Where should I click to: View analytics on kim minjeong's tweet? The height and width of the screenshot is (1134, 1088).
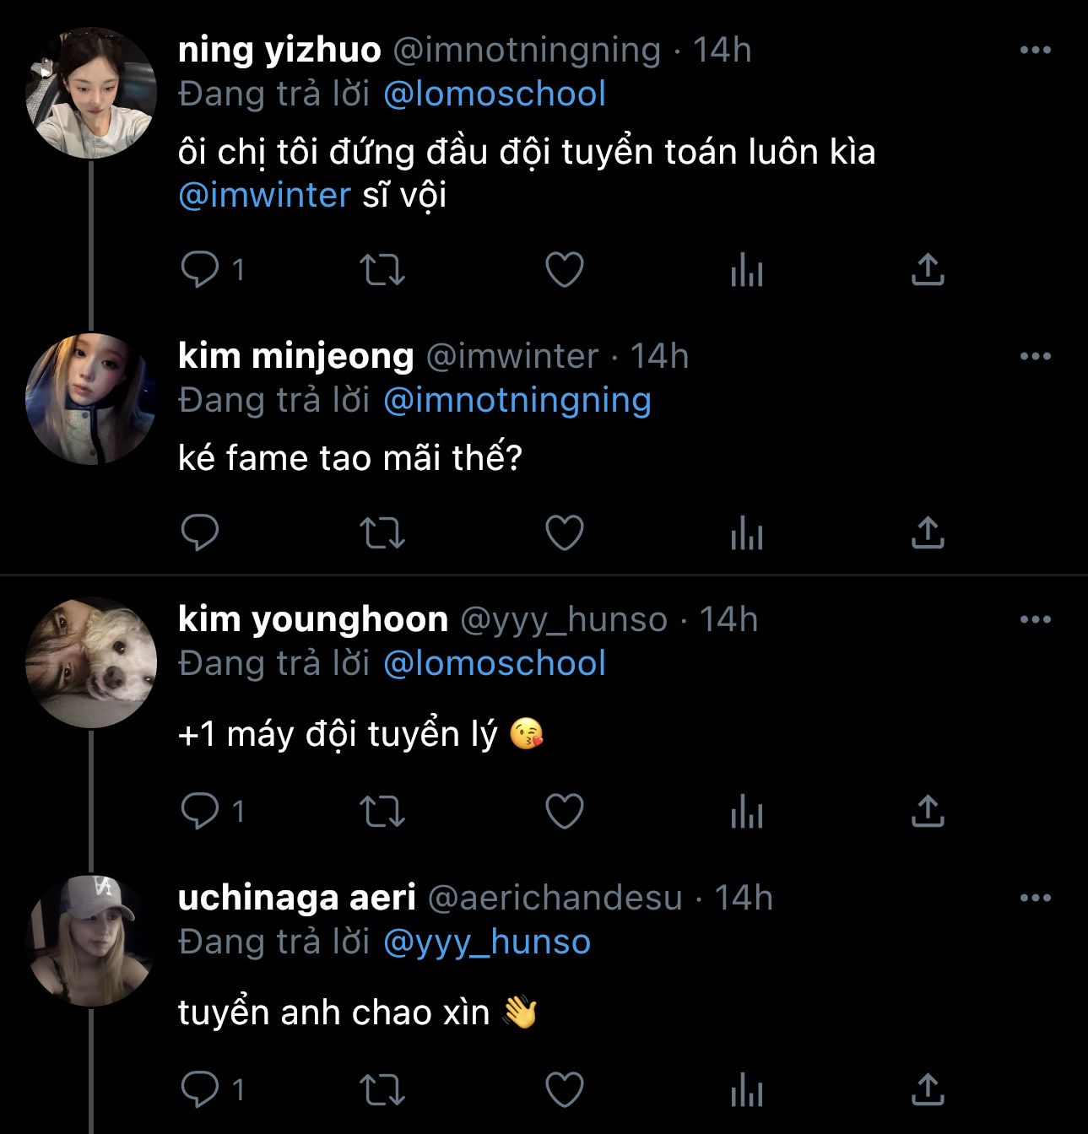click(x=747, y=533)
